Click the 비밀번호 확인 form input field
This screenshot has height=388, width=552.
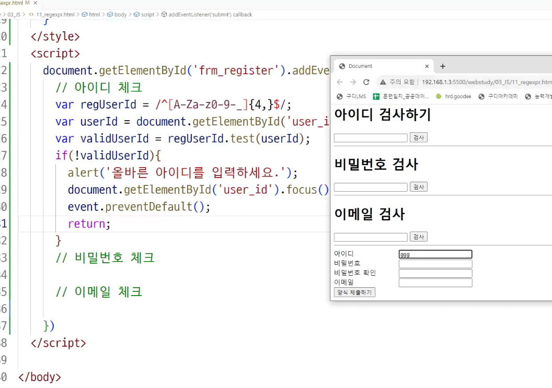(x=435, y=273)
